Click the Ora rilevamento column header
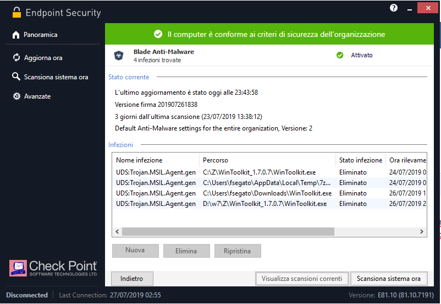Viewport: 441px width, 304px height. pyautogui.click(x=406, y=160)
